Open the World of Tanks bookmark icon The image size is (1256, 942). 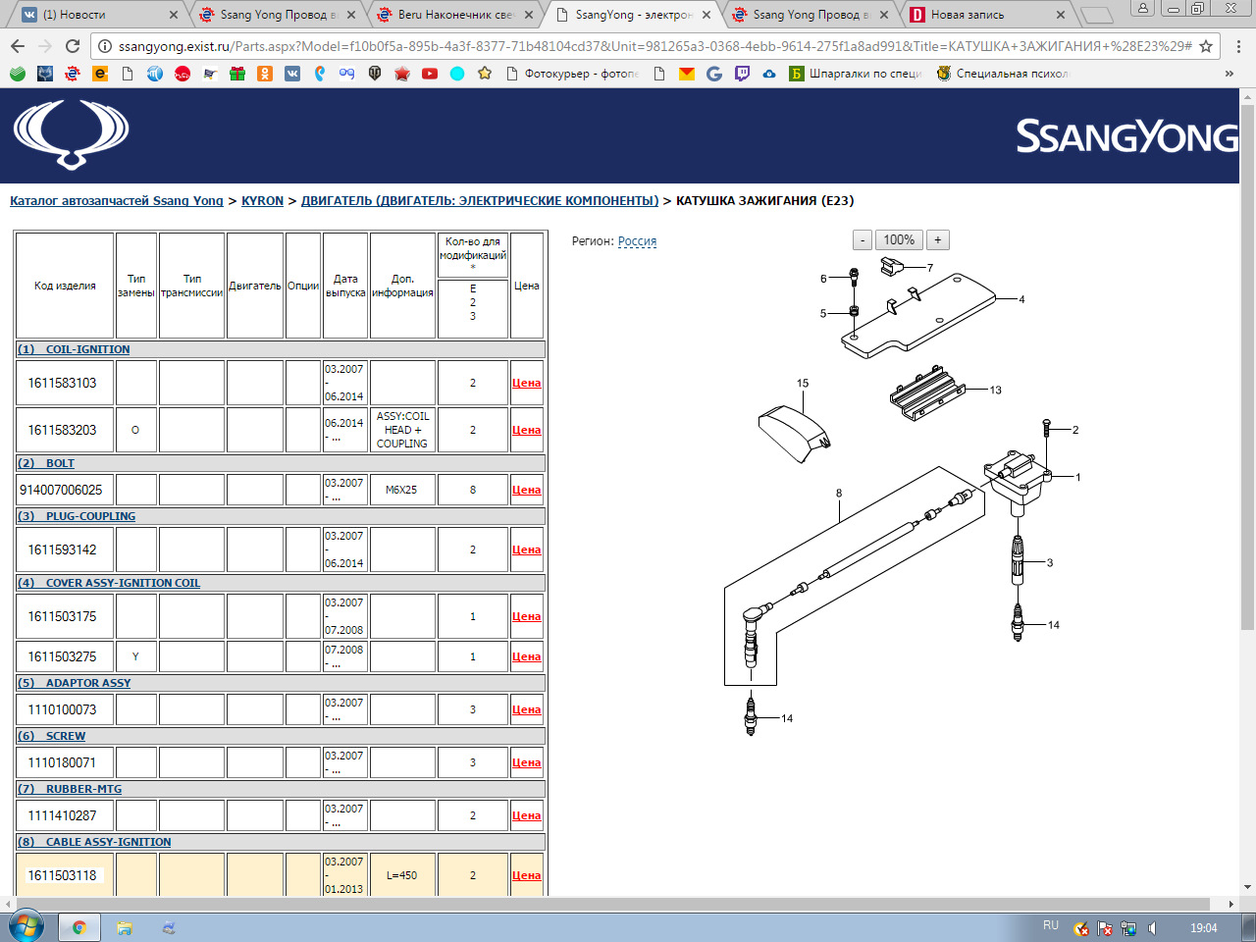375,74
